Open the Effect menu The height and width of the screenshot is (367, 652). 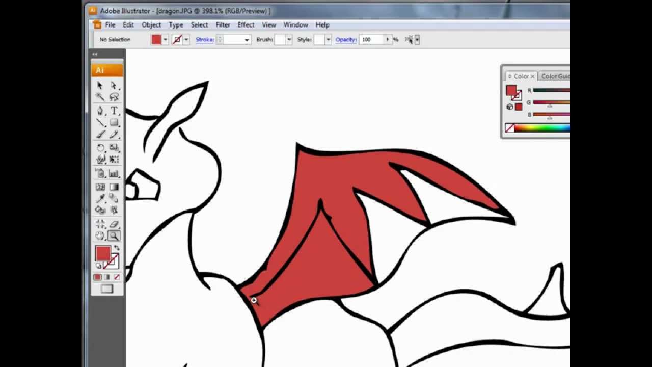pyautogui.click(x=246, y=24)
